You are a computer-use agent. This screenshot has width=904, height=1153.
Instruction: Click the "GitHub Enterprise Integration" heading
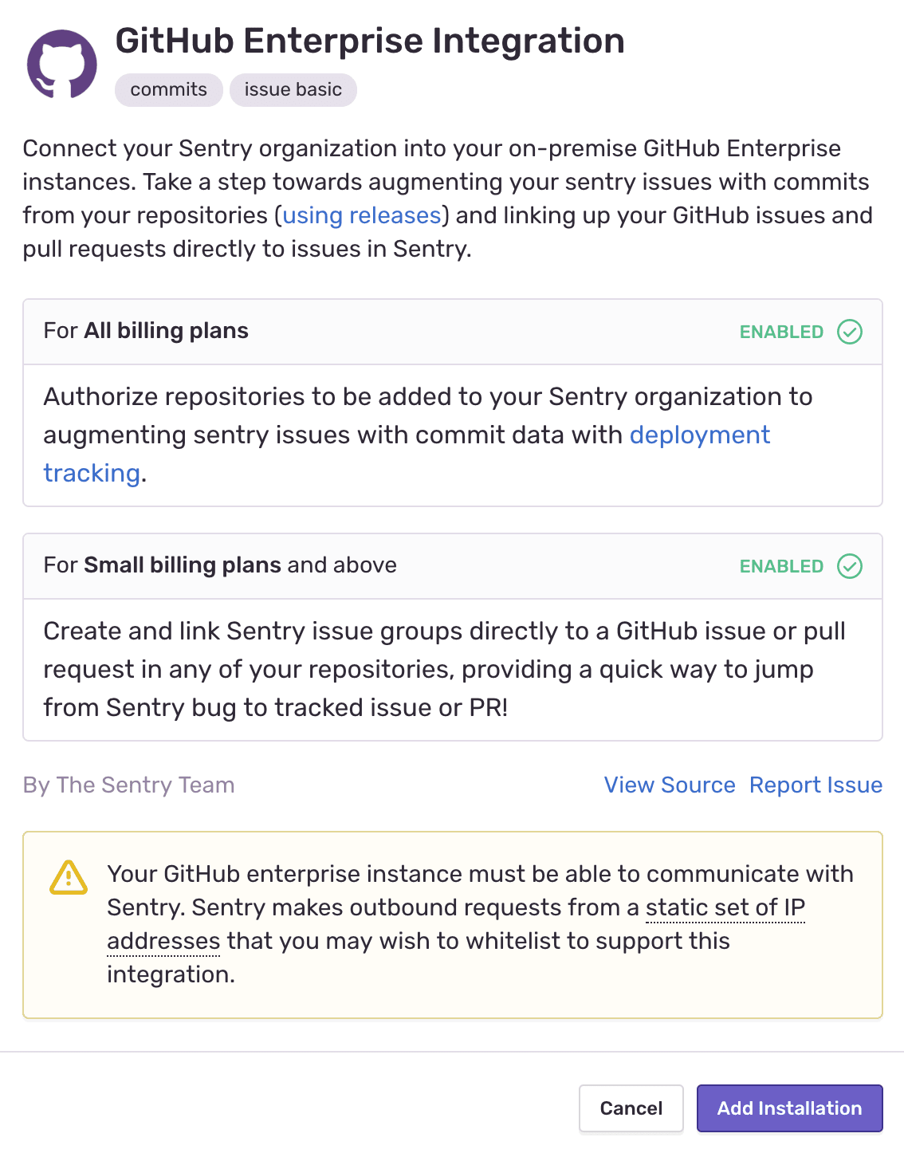tap(370, 41)
